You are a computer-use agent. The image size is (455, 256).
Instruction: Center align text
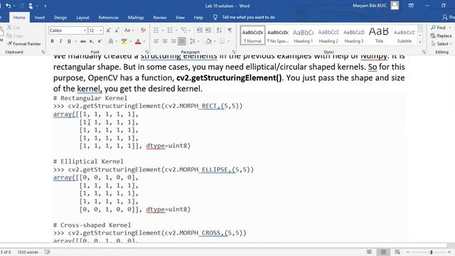click(165, 41)
